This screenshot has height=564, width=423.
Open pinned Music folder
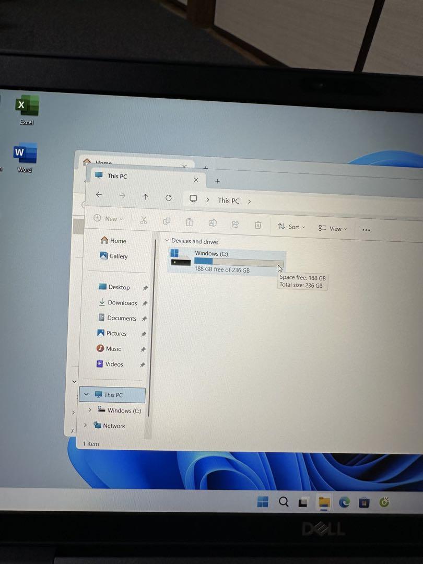(108, 348)
